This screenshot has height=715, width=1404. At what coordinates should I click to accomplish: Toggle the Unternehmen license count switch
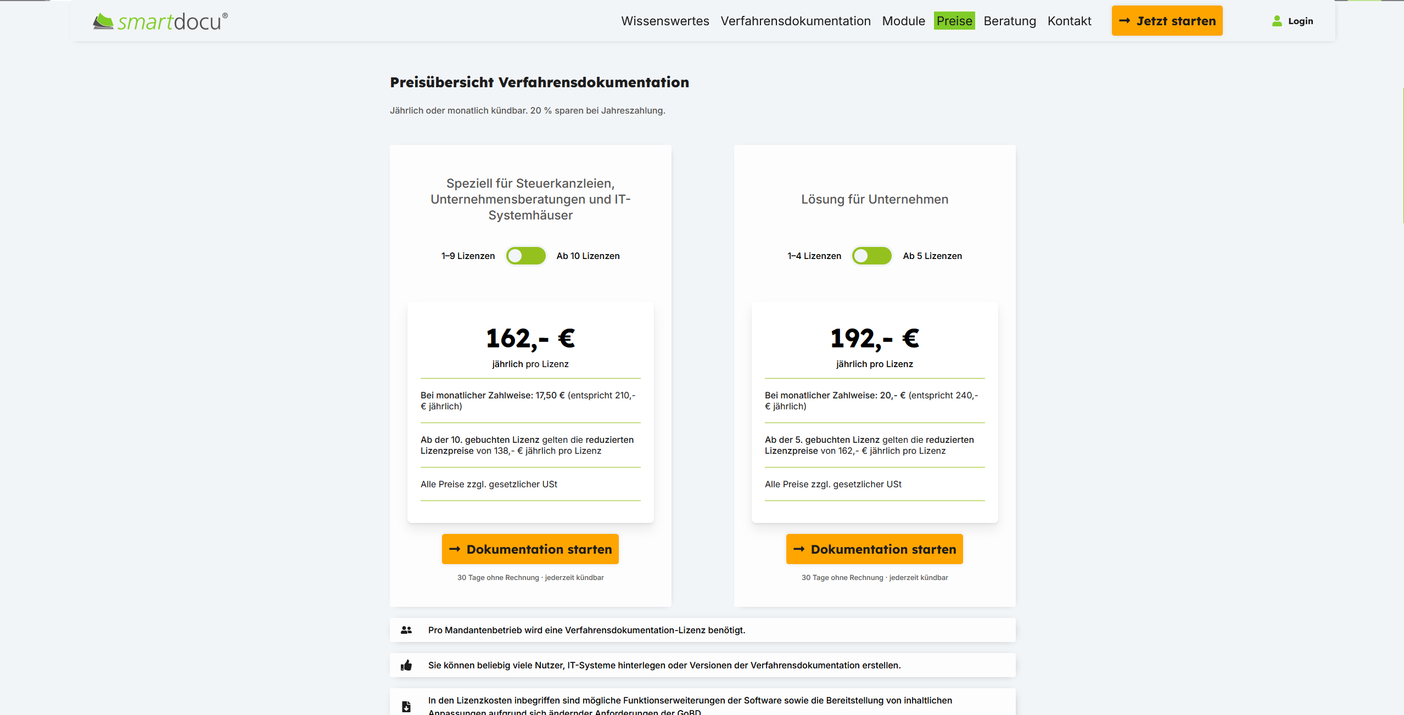coord(871,256)
